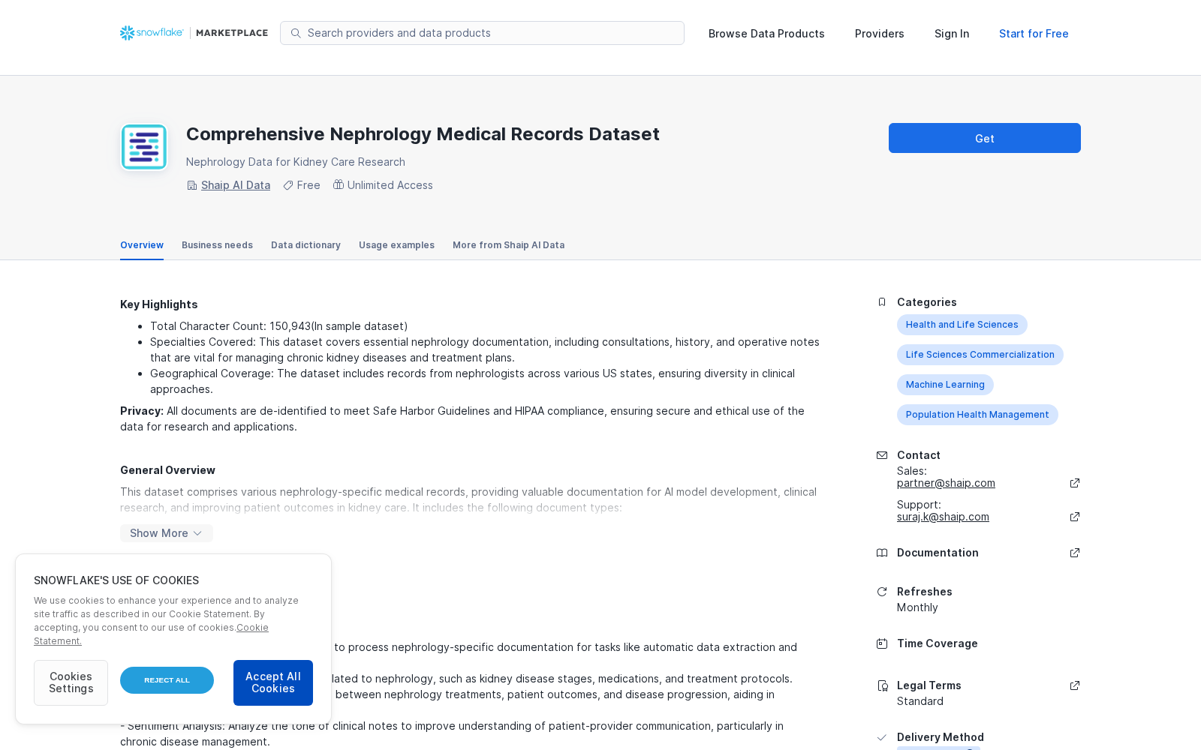Click the checkmark icon beside Delivery Method
The height and width of the screenshot is (750, 1201).
(x=882, y=737)
